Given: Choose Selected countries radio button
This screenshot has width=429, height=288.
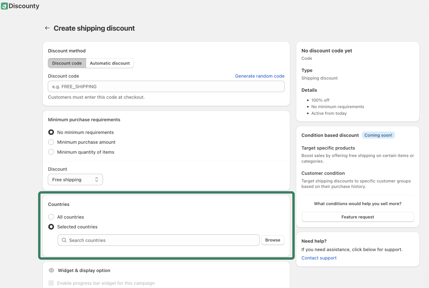Looking at the screenshot, I should [x=51, y=227].
